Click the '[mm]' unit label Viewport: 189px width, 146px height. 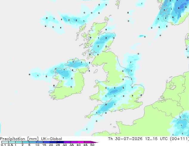pyautogui.click(x=33, y=139)
